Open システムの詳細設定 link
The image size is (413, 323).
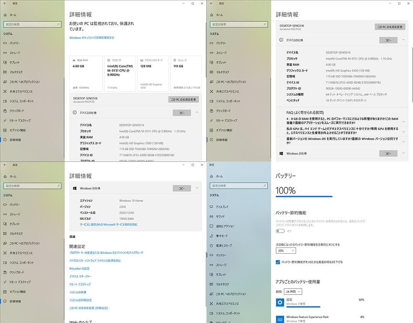click(x=81, y=300)
